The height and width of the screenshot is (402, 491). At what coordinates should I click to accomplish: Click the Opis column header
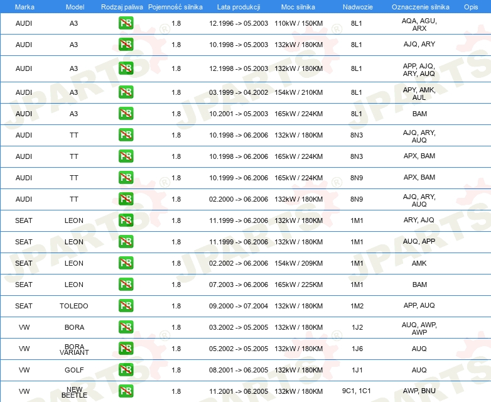[x=471, y=7]
